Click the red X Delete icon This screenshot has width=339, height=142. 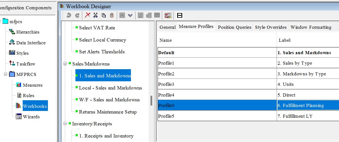coord(88,15)
